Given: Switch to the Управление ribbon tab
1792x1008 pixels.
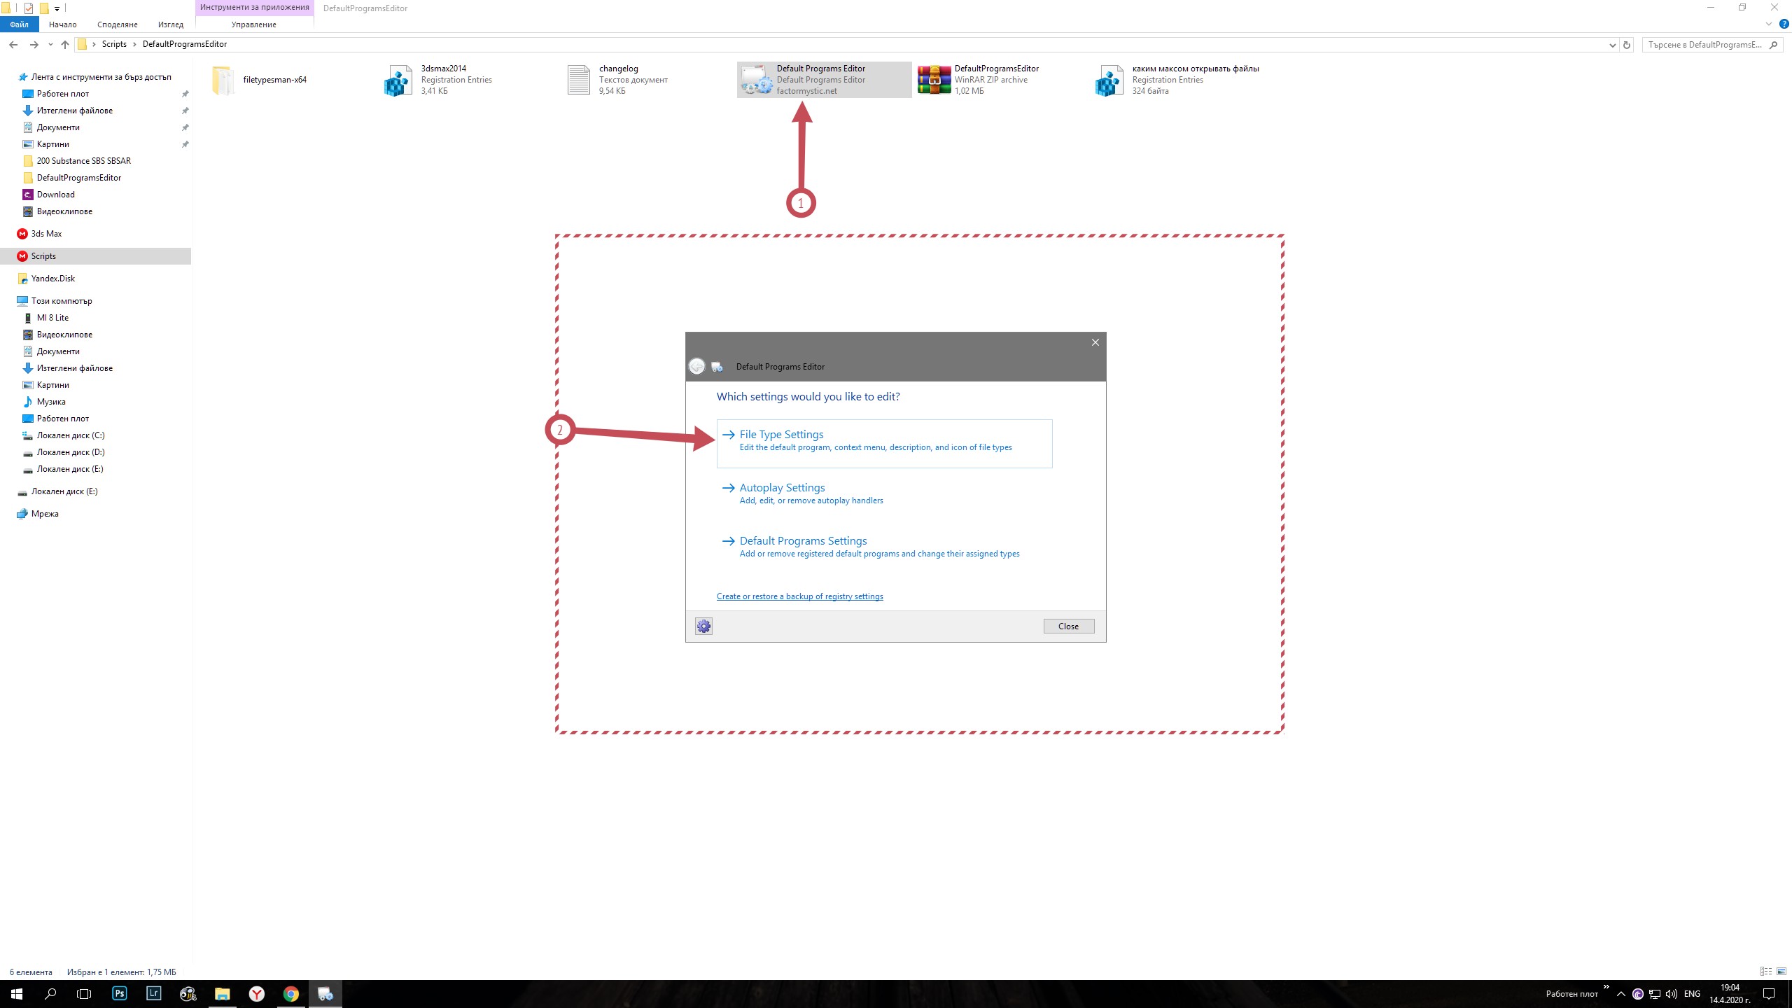Looking at the screenshot, I should [x=254, y=24].
